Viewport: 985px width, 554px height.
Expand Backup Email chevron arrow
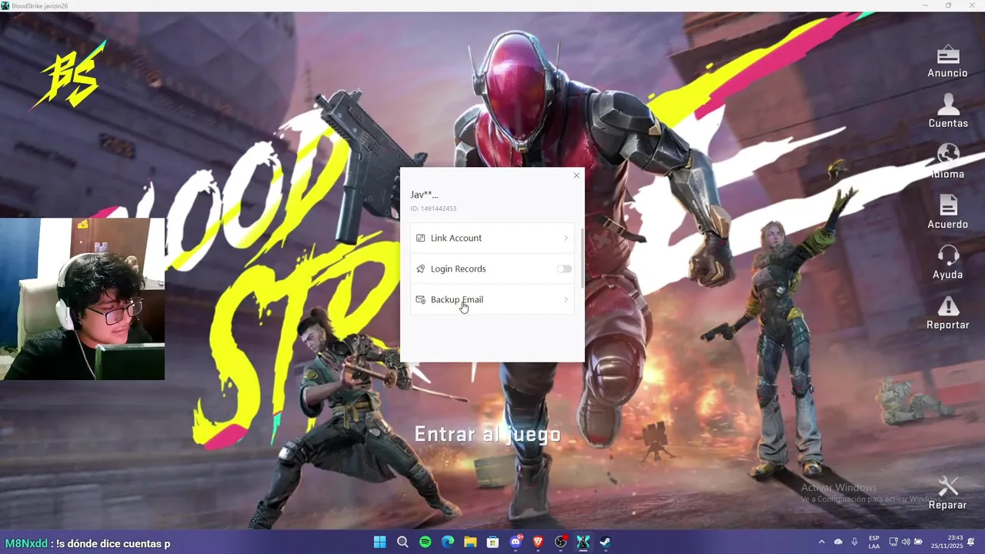click(x=566, y=299)
